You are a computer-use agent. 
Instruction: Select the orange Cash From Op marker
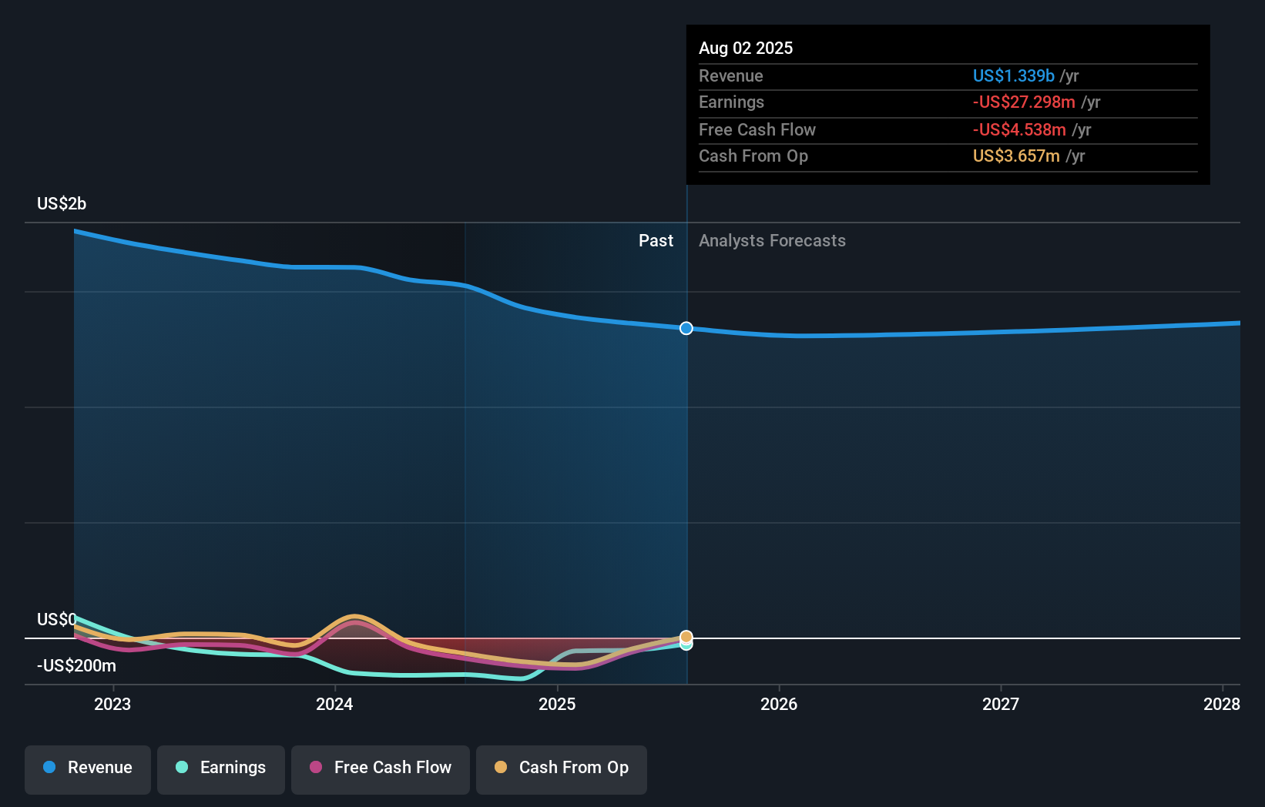click(686, 637)
